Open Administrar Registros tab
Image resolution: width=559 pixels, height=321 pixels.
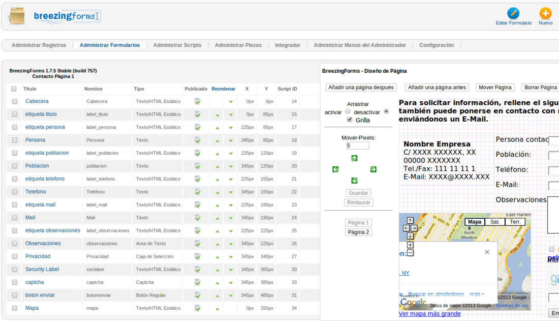pos(39,45)
